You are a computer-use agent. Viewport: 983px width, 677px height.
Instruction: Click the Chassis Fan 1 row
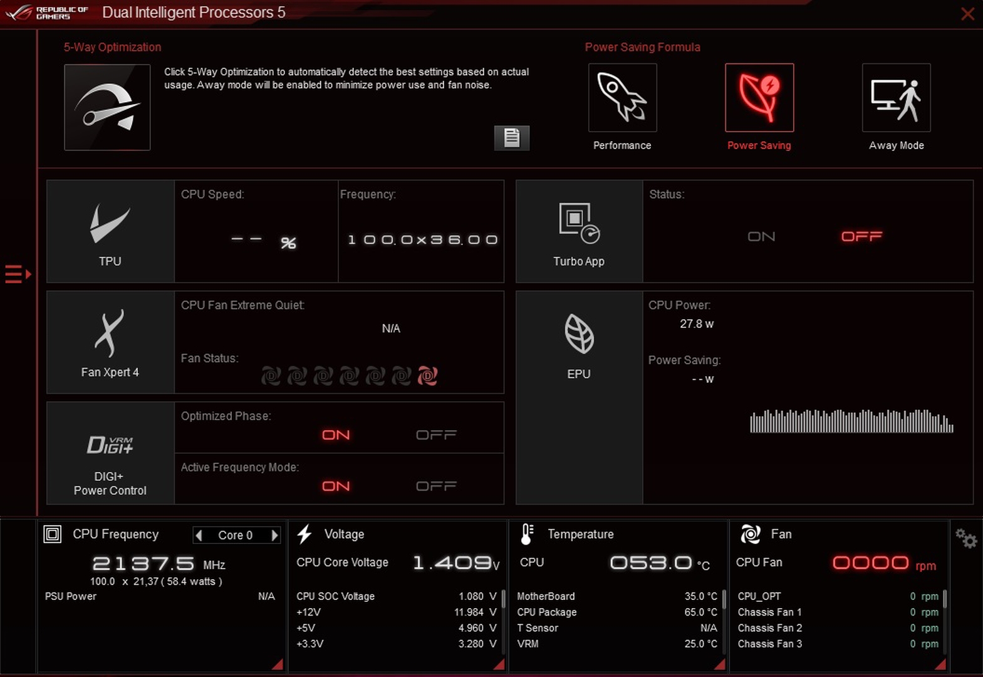(x=838, y=612)
